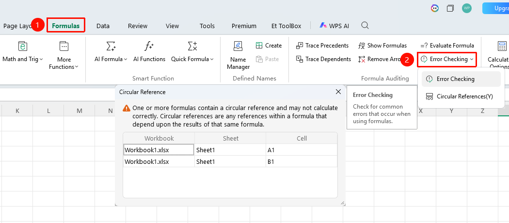Image resolution: width=509 pixels, height=223 pixels.
Task: Select column Z header
Action: click(482, 111)
